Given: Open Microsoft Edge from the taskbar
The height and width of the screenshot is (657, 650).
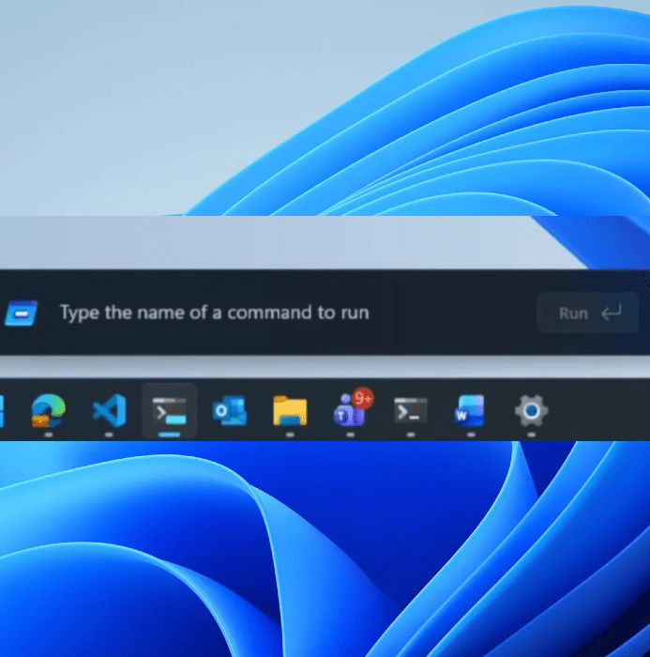Looking at the screenshot, I should click(x=49, y=411).
